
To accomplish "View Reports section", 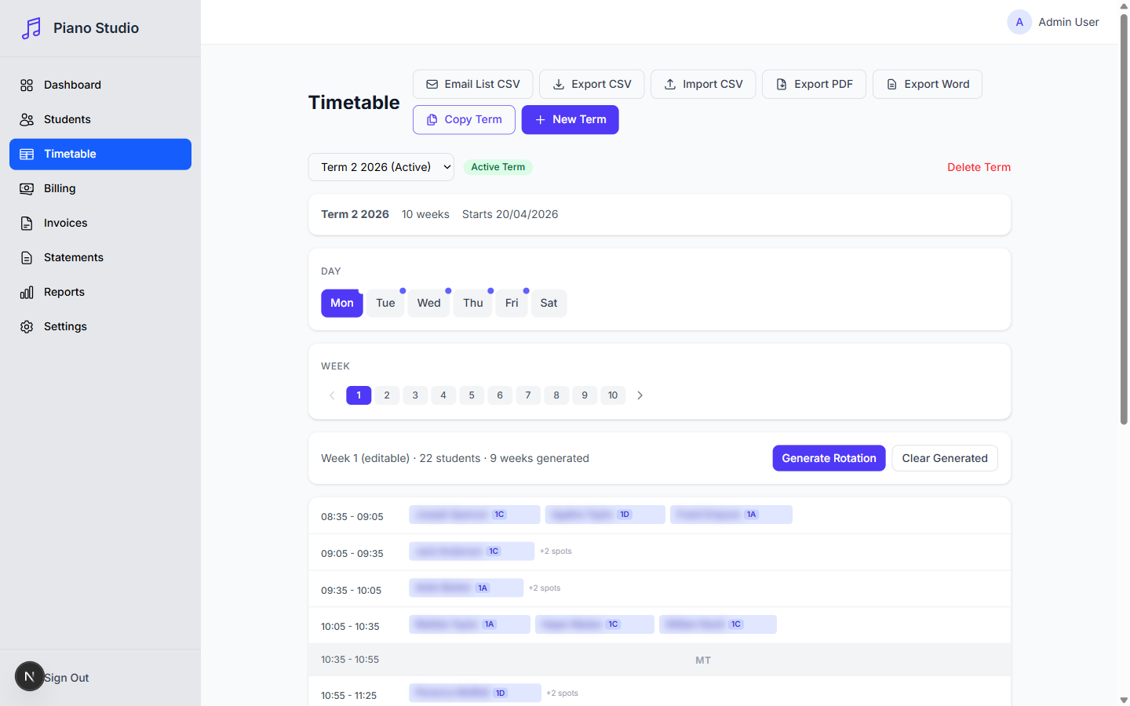I will click(x=100, y=292).
